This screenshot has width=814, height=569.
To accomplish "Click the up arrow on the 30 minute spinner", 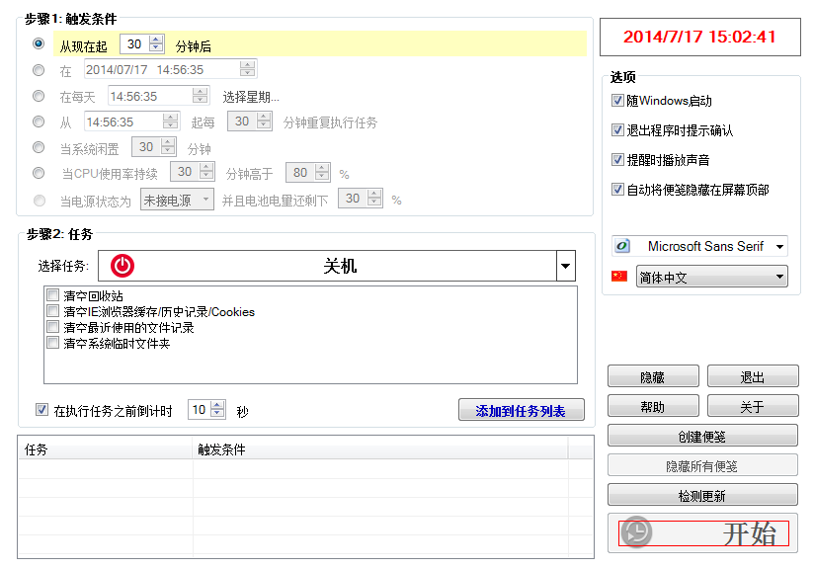I will (154, 39).
